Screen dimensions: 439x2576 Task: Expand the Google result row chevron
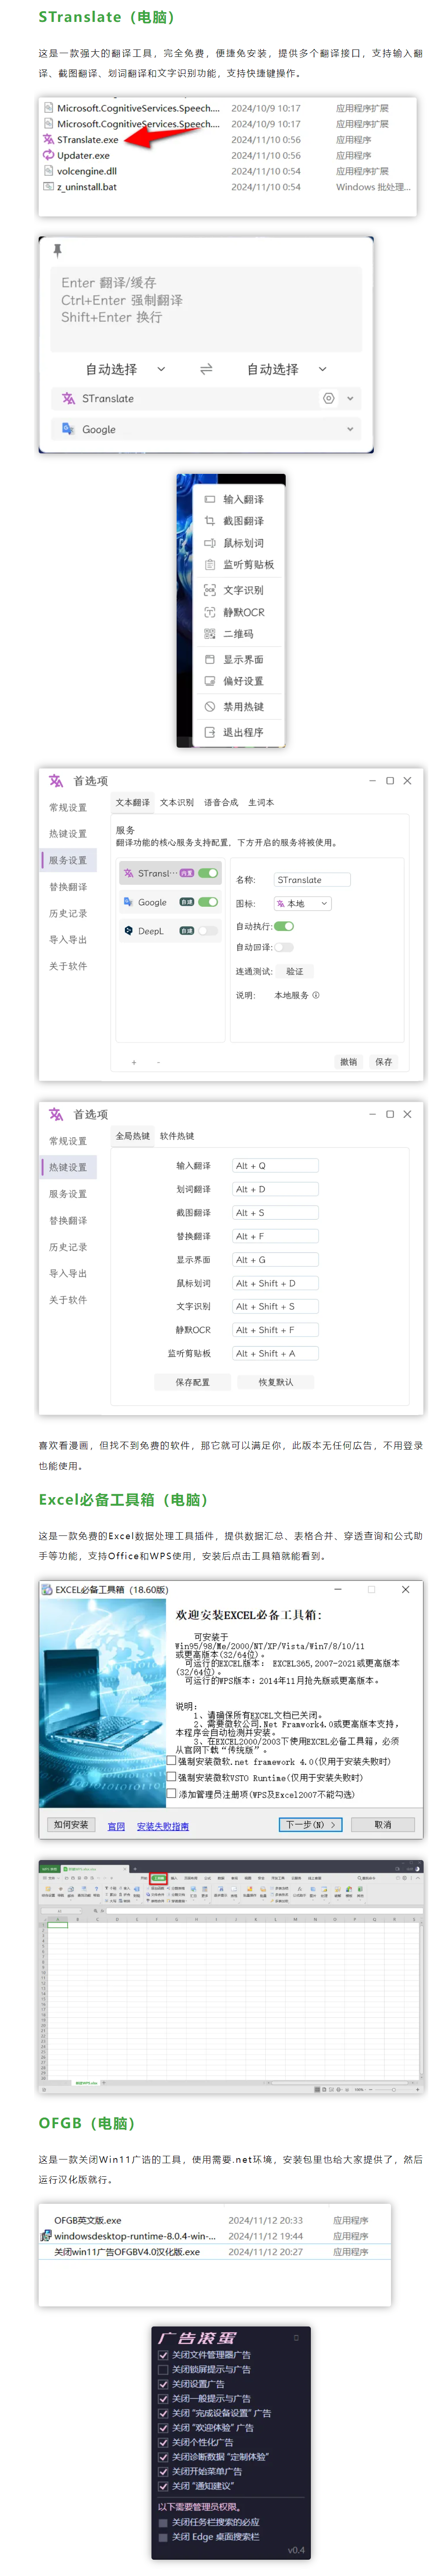point(350,429)
